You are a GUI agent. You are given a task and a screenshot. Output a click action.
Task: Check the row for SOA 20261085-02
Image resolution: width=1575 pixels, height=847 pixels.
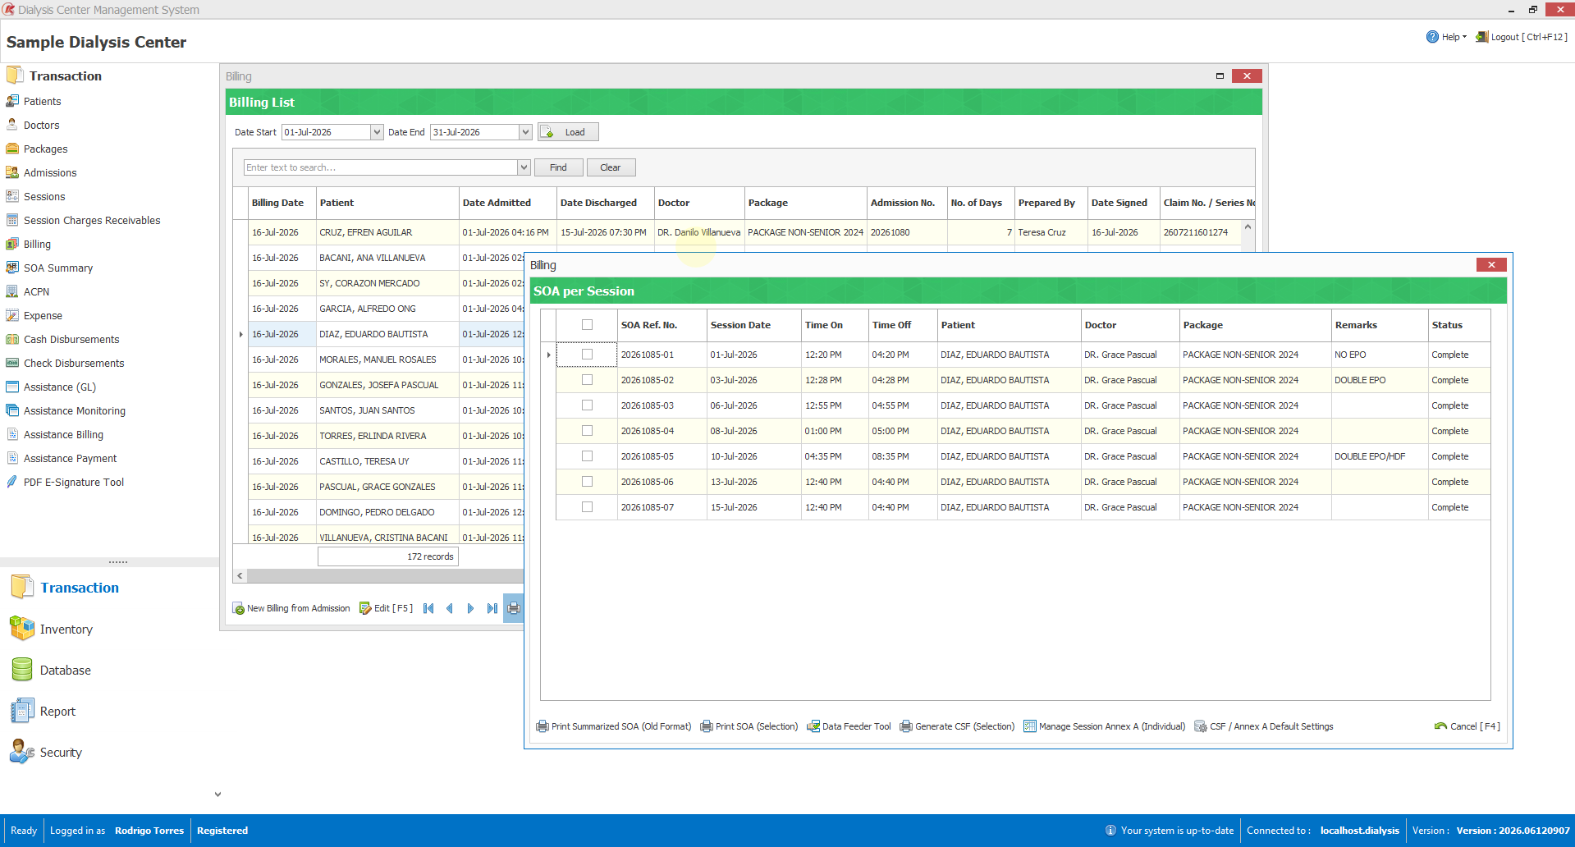pos(587,380)
